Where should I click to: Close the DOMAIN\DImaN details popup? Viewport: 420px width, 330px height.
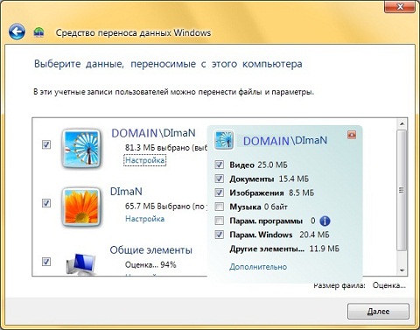(x=352, y=135)
